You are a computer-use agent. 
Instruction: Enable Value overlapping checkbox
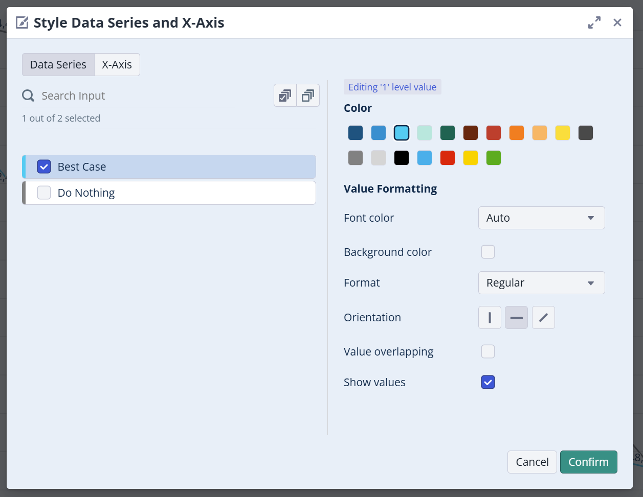point(488,351)
